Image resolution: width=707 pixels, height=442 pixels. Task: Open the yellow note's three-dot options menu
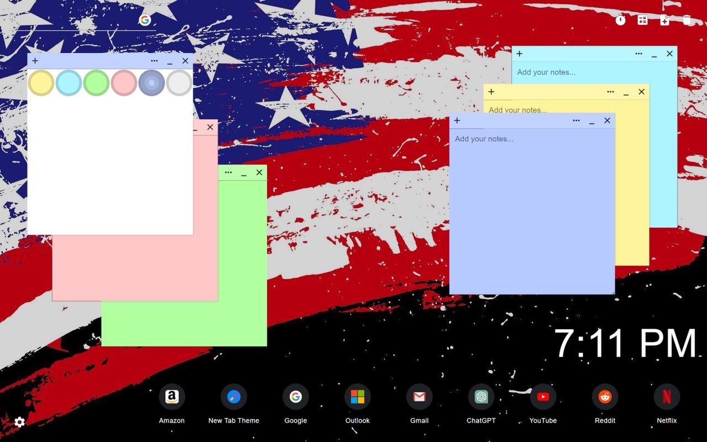click(x=610, y=92)
